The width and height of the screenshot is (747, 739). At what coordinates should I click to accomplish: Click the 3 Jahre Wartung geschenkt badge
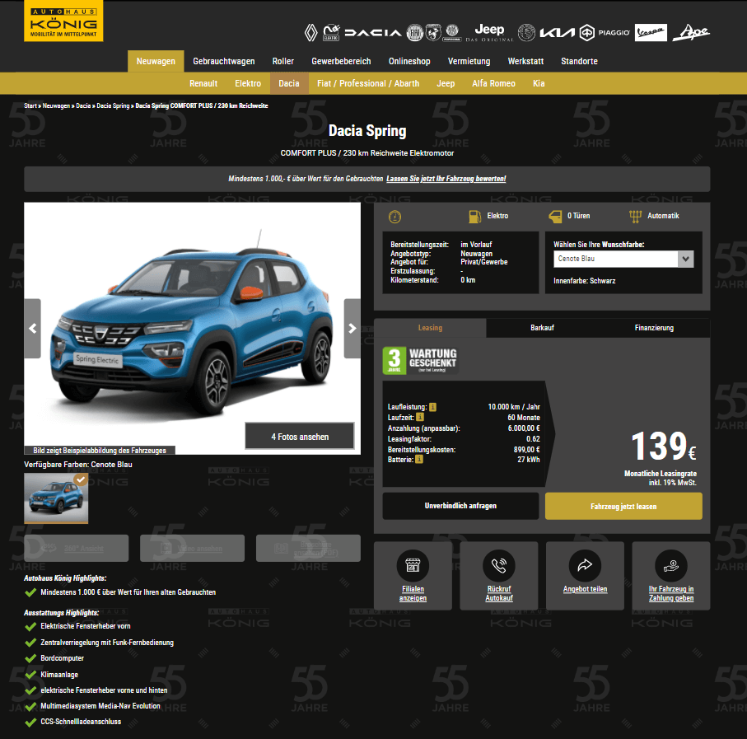pos(421,360)
